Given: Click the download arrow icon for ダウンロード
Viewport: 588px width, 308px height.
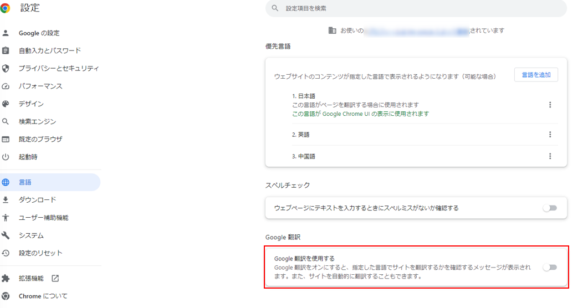Looking at the screenshot, I should click(6, 200).
